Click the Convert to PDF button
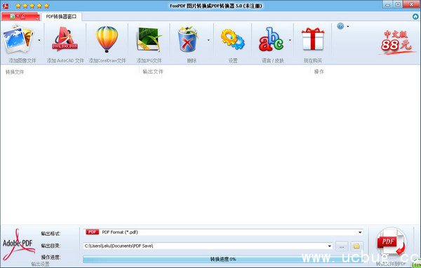This screenshot has height=268, width=421. click(391, 243)
